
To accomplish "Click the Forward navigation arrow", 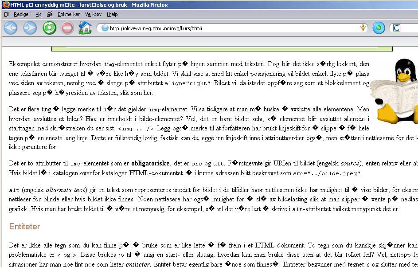I will pyautogui.click(x=30, y=28).
